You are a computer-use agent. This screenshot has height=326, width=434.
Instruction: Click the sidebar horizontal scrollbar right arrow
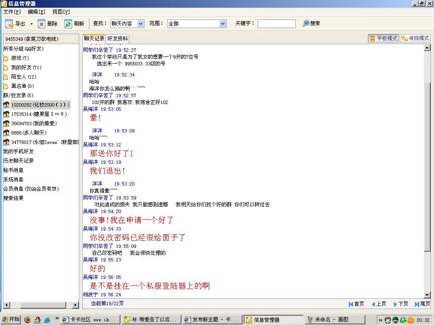[75, 305]
